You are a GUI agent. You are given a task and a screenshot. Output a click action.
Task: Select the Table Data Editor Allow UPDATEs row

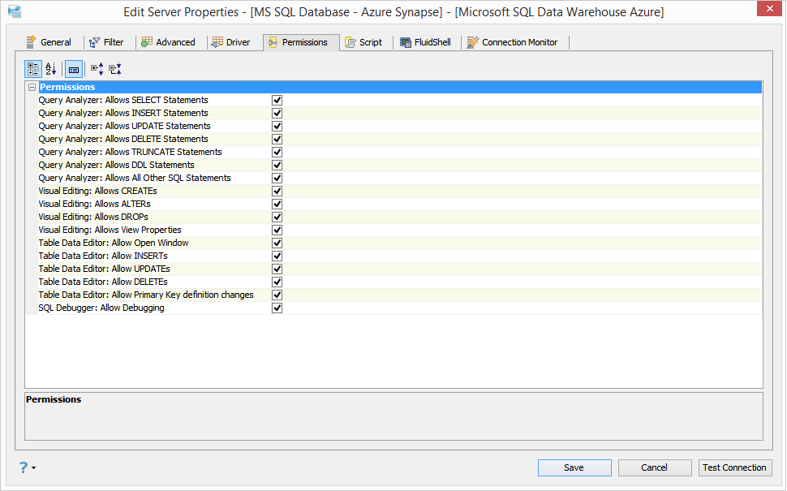(394, 269)
